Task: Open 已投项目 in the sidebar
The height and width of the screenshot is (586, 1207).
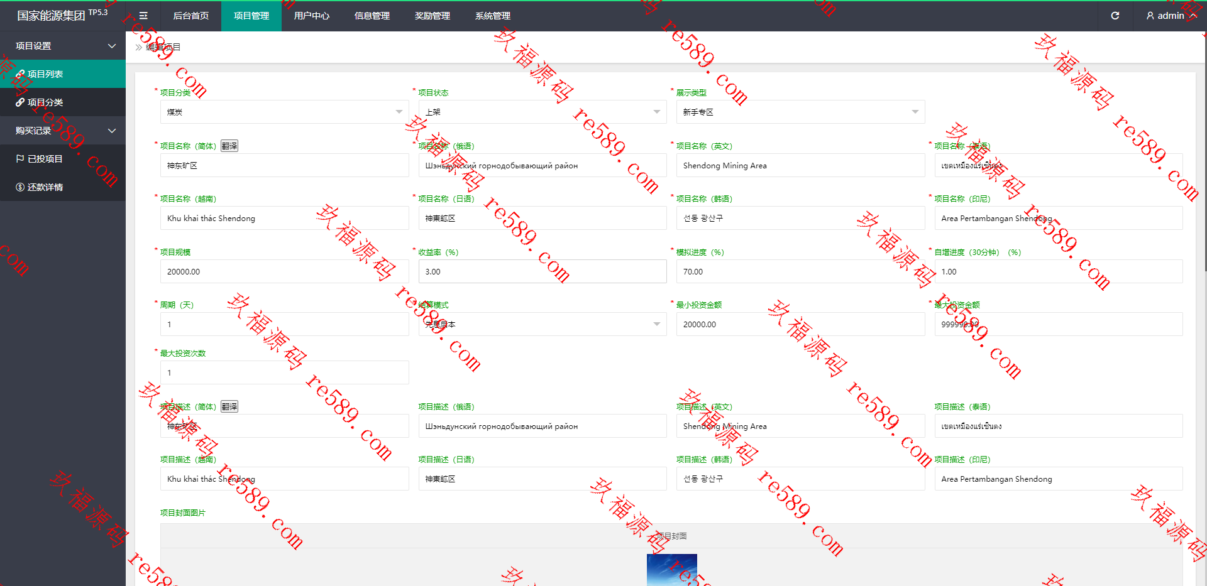Action: [63, 159]
